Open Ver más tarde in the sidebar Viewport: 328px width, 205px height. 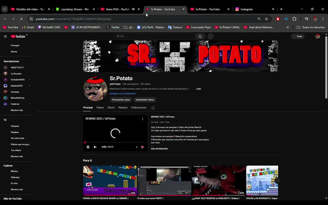pyautogui.click(x=17, y=138)
